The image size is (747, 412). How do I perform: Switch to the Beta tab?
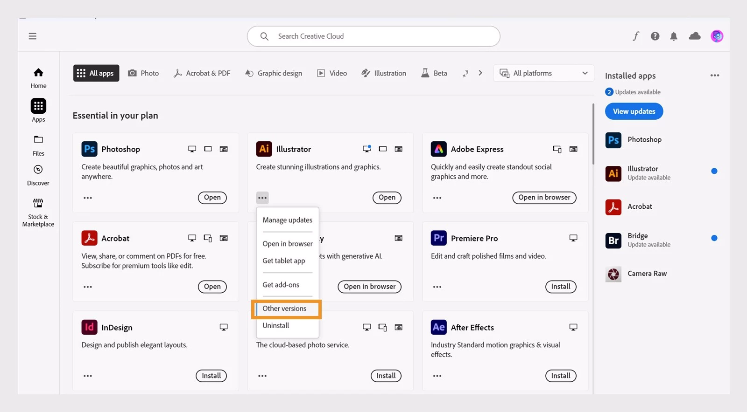click(x=435, y=73)
